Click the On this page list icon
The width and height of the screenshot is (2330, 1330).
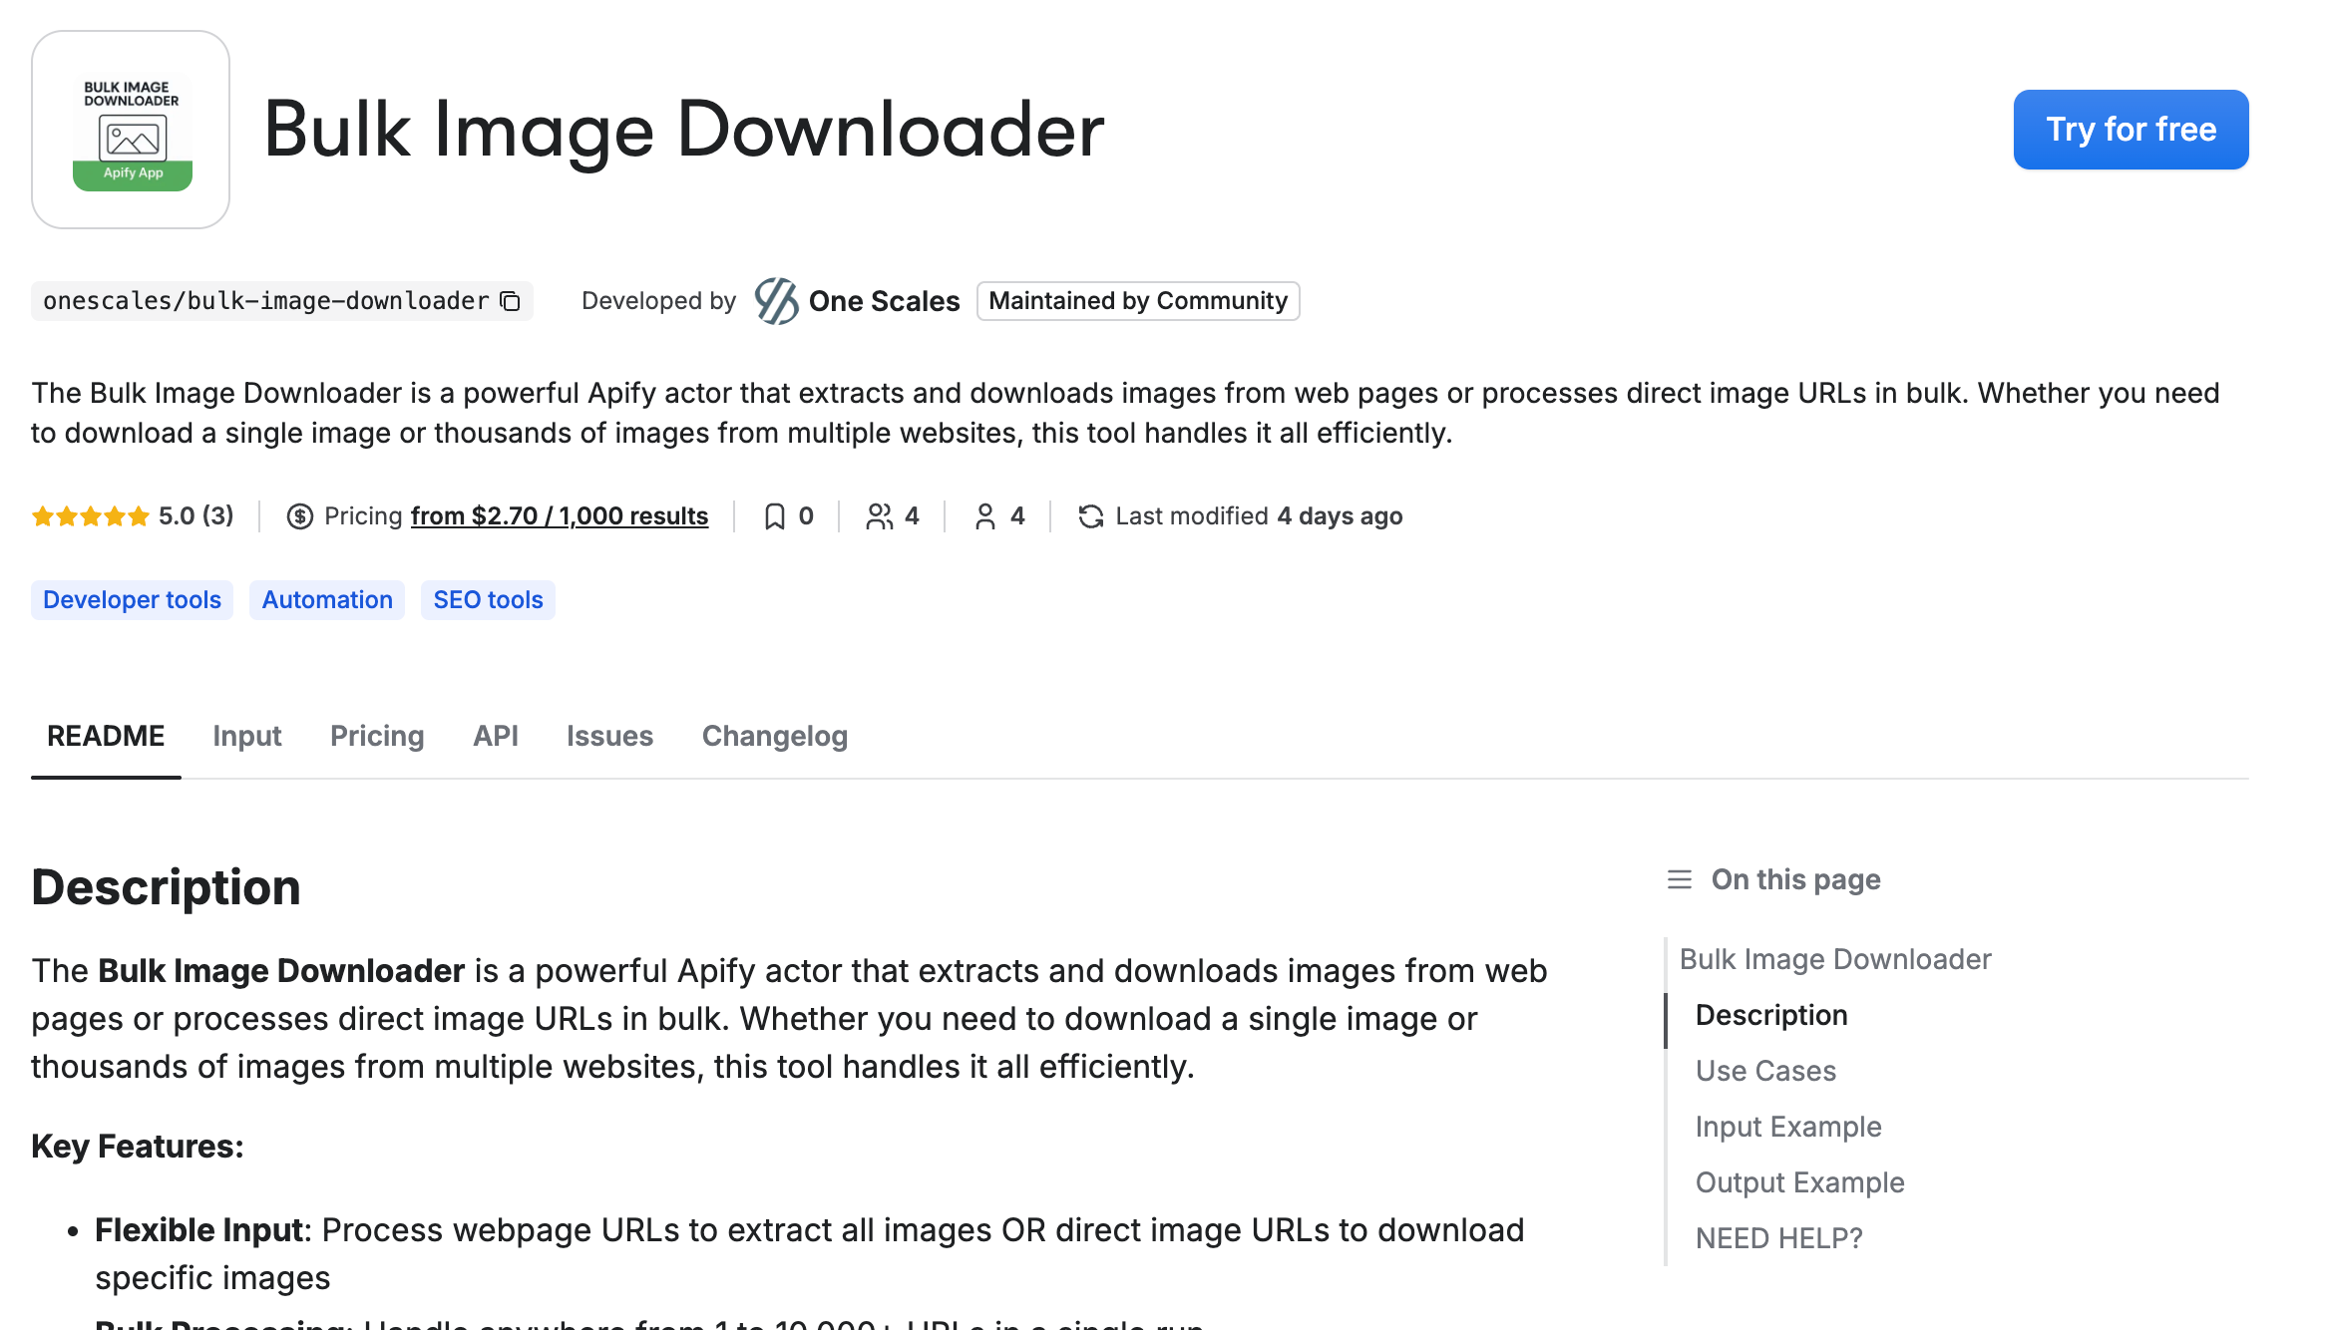pos(1680,879)
